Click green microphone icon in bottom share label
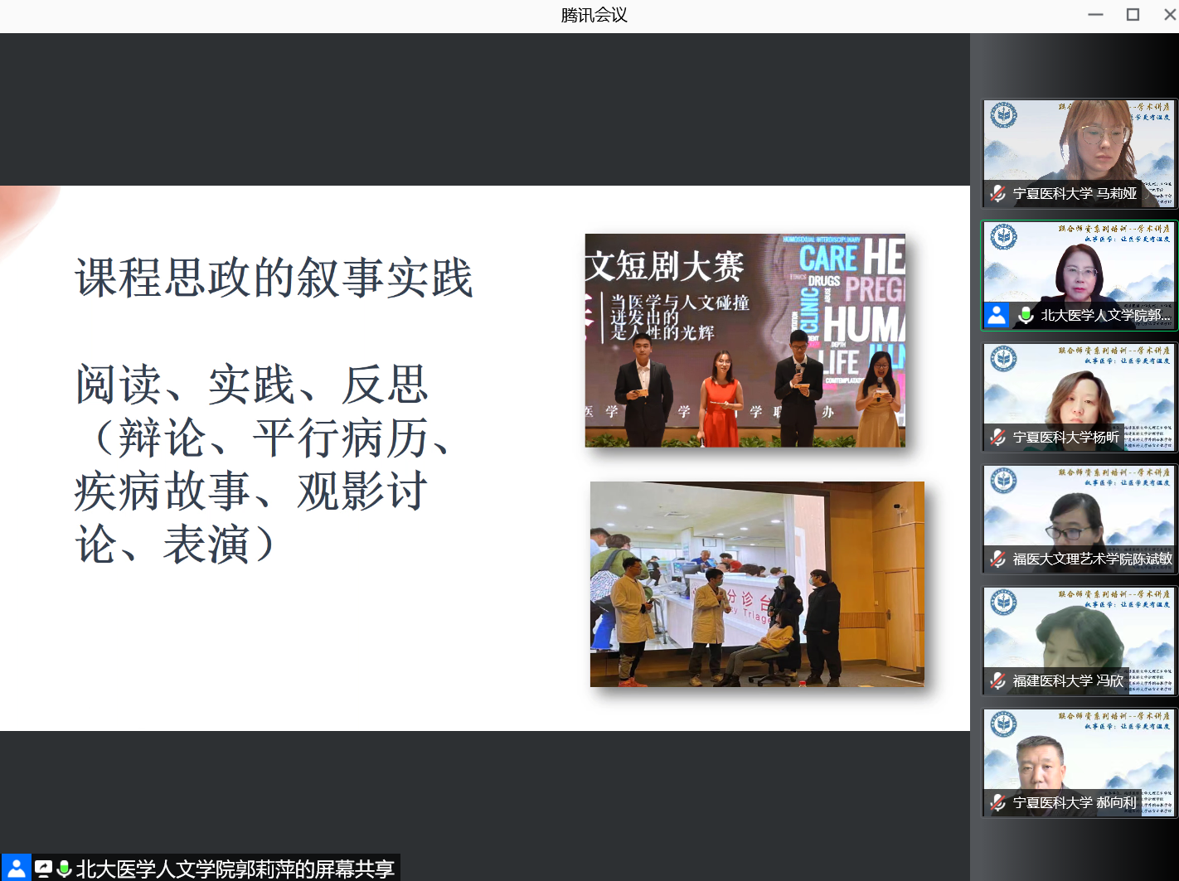 [x=64, y=869]
